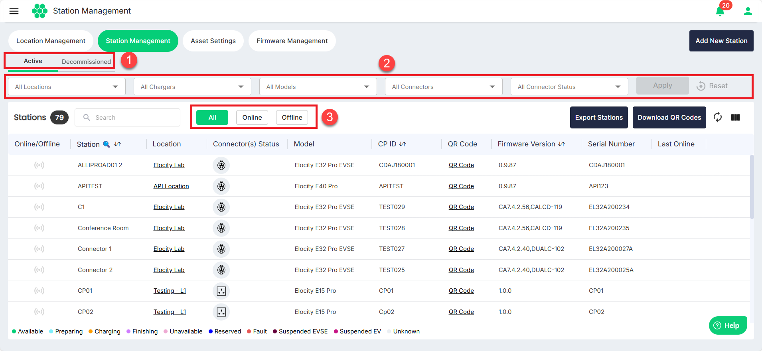Click the orange Charging legend dot
Screen dimensions: 762x351
point(91,331)
